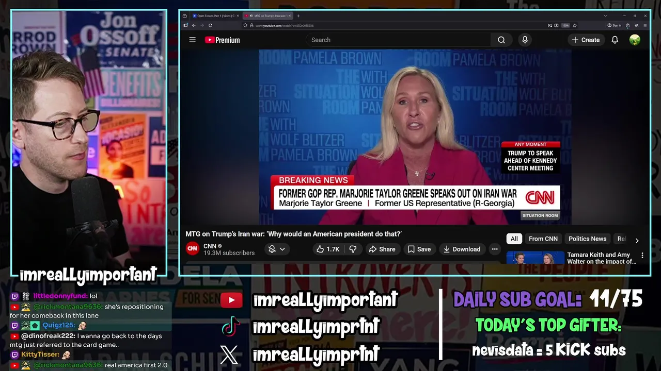Click chat username 'KittyTisser'

[x=40, y=355]
